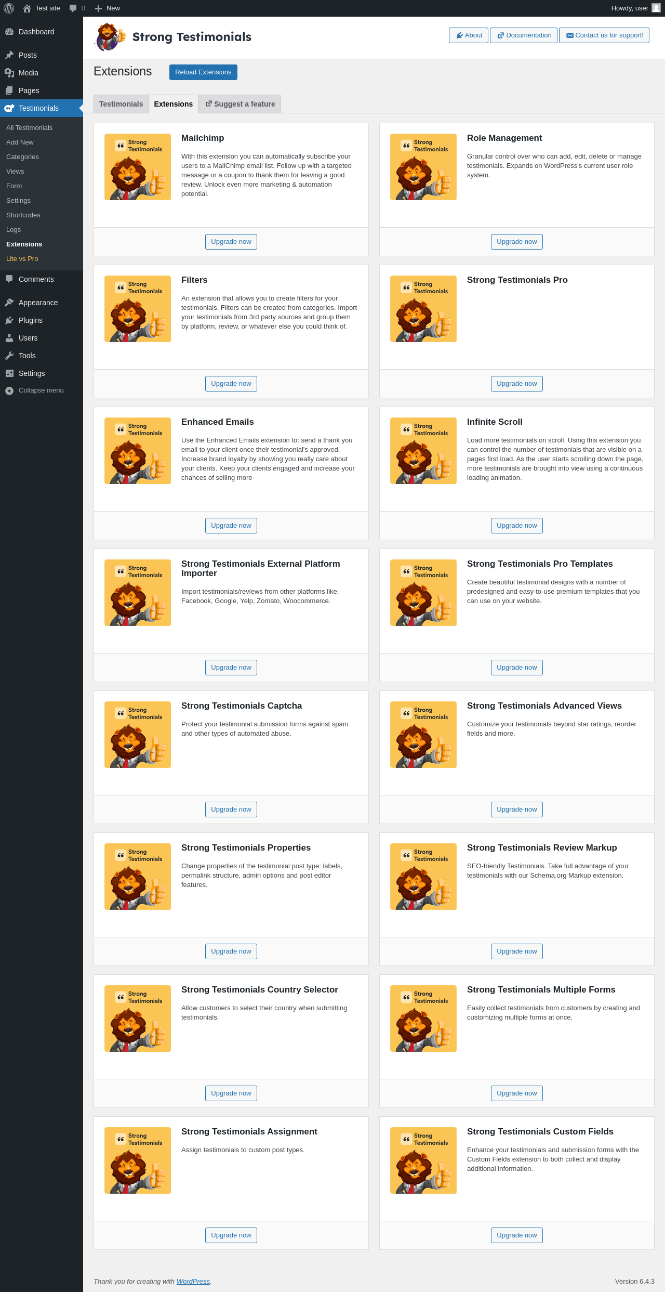The image size is (665, 1292).
Task: Click Upgrade now for Multiple Forms
Action: (517, 1093)
